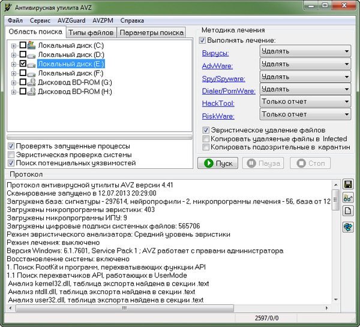This screenshot has width=360, height=327.
Task: Expand the Локальный диск (C:) tree node
Action: point(14,46)
